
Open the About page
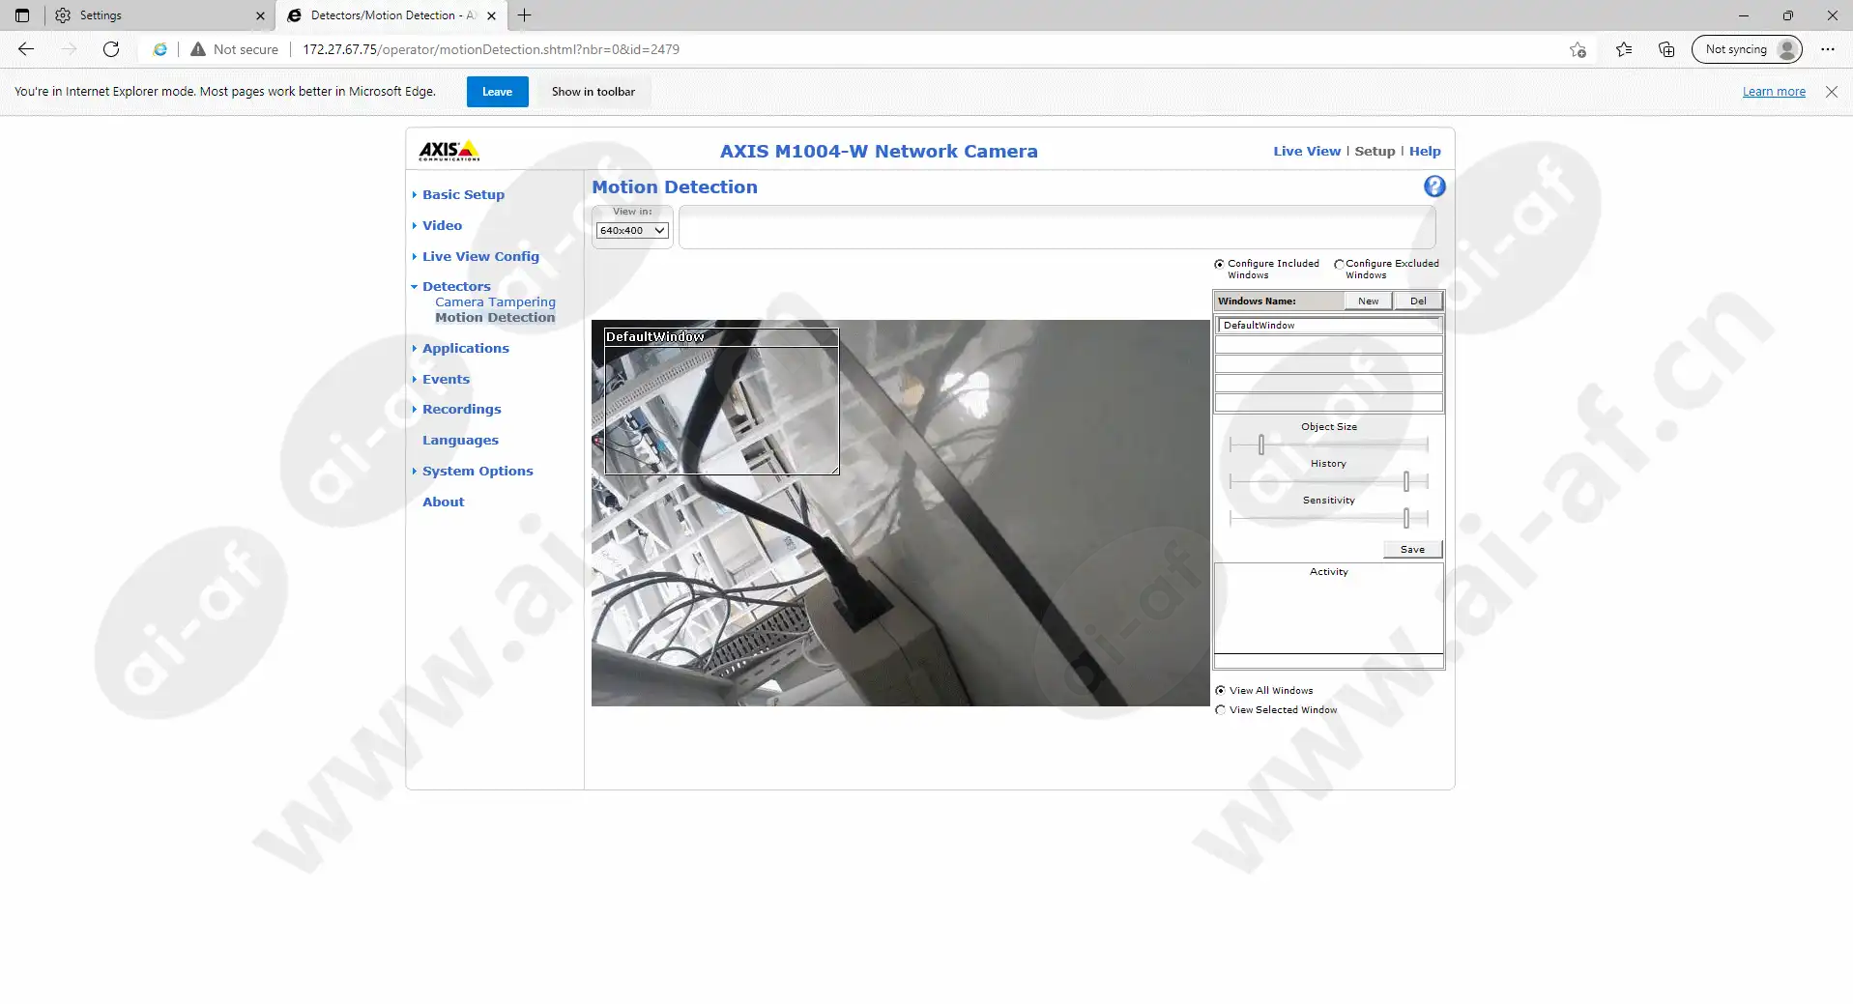(443, 502)
